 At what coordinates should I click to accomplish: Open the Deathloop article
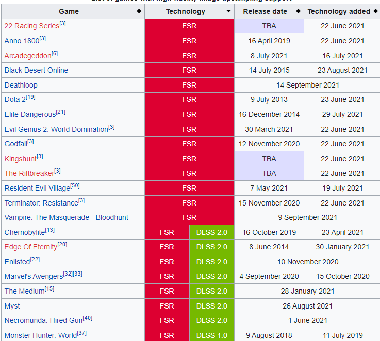click(21, 86)
